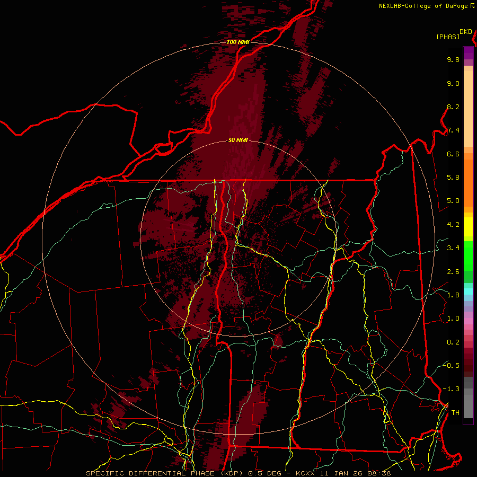The image size is (477, 477).
Task: Click the 5.0 legend value
Action: coord(453,201)
